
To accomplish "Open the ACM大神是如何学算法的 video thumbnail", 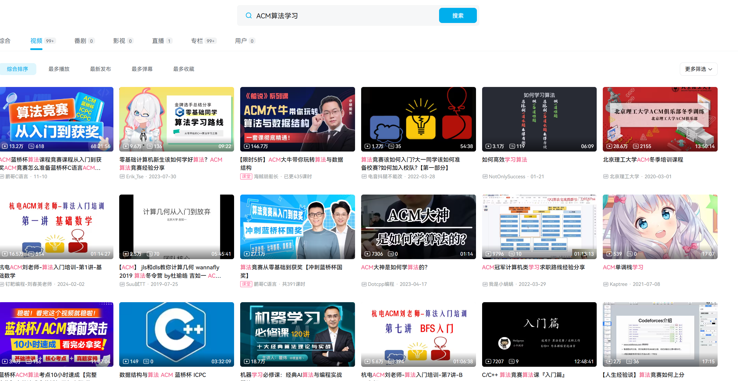I will 418,227.
